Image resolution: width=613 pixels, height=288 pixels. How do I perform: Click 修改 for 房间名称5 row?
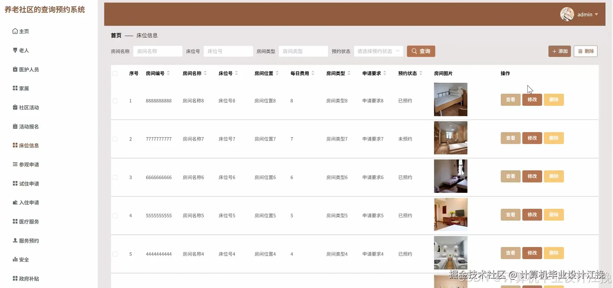(532, 215)
